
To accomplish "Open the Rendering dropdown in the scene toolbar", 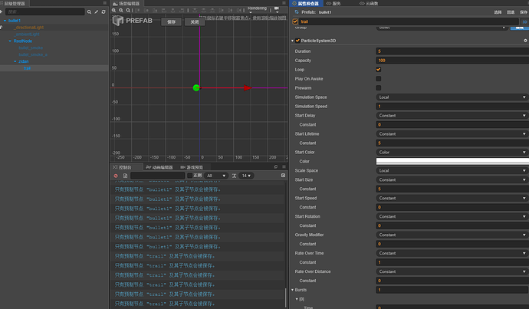I will tap(257, 9).
